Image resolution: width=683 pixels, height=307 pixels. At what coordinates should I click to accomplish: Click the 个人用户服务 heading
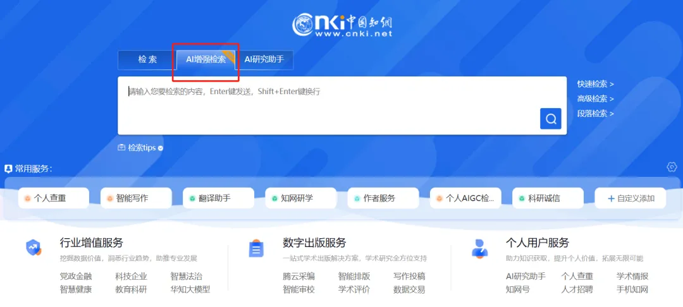pyautogui.click(x=538, y=243)
